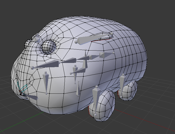Select the first spine bone starting at the snout
The width and height of the screenshot is (175, 134).
[46, 65]
